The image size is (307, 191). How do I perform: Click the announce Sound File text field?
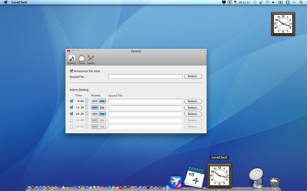[x=145, y=76]
